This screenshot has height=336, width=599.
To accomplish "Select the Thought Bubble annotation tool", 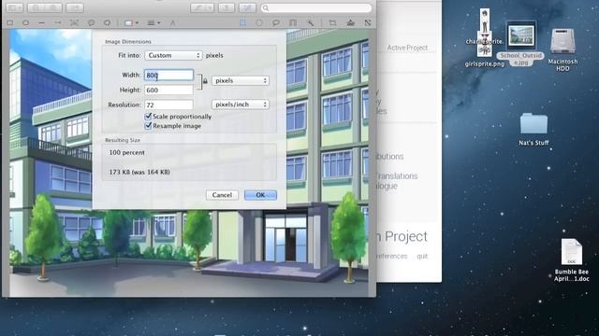I will pos(108,22).
